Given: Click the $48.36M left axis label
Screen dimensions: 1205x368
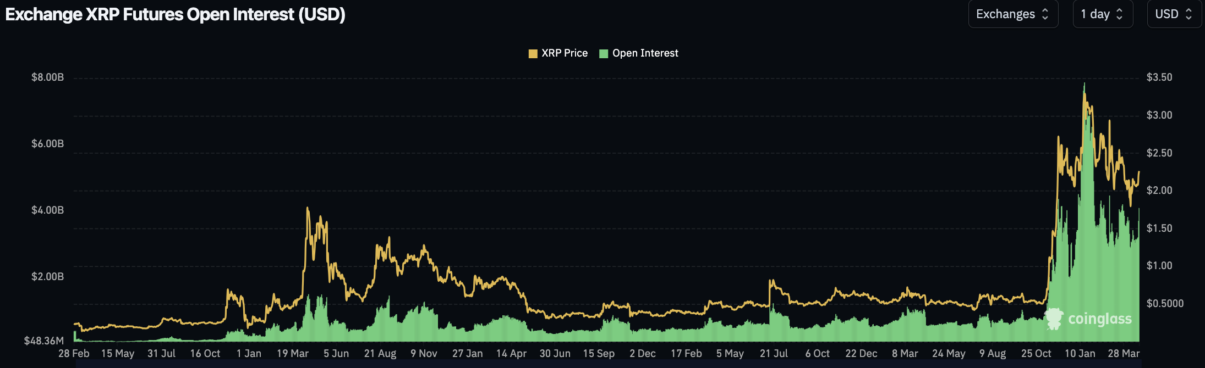Looking at the screenshot, I should pos(44,341).
